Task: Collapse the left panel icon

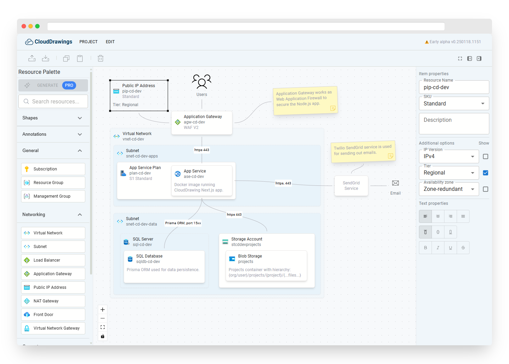Action: point(470,59)
